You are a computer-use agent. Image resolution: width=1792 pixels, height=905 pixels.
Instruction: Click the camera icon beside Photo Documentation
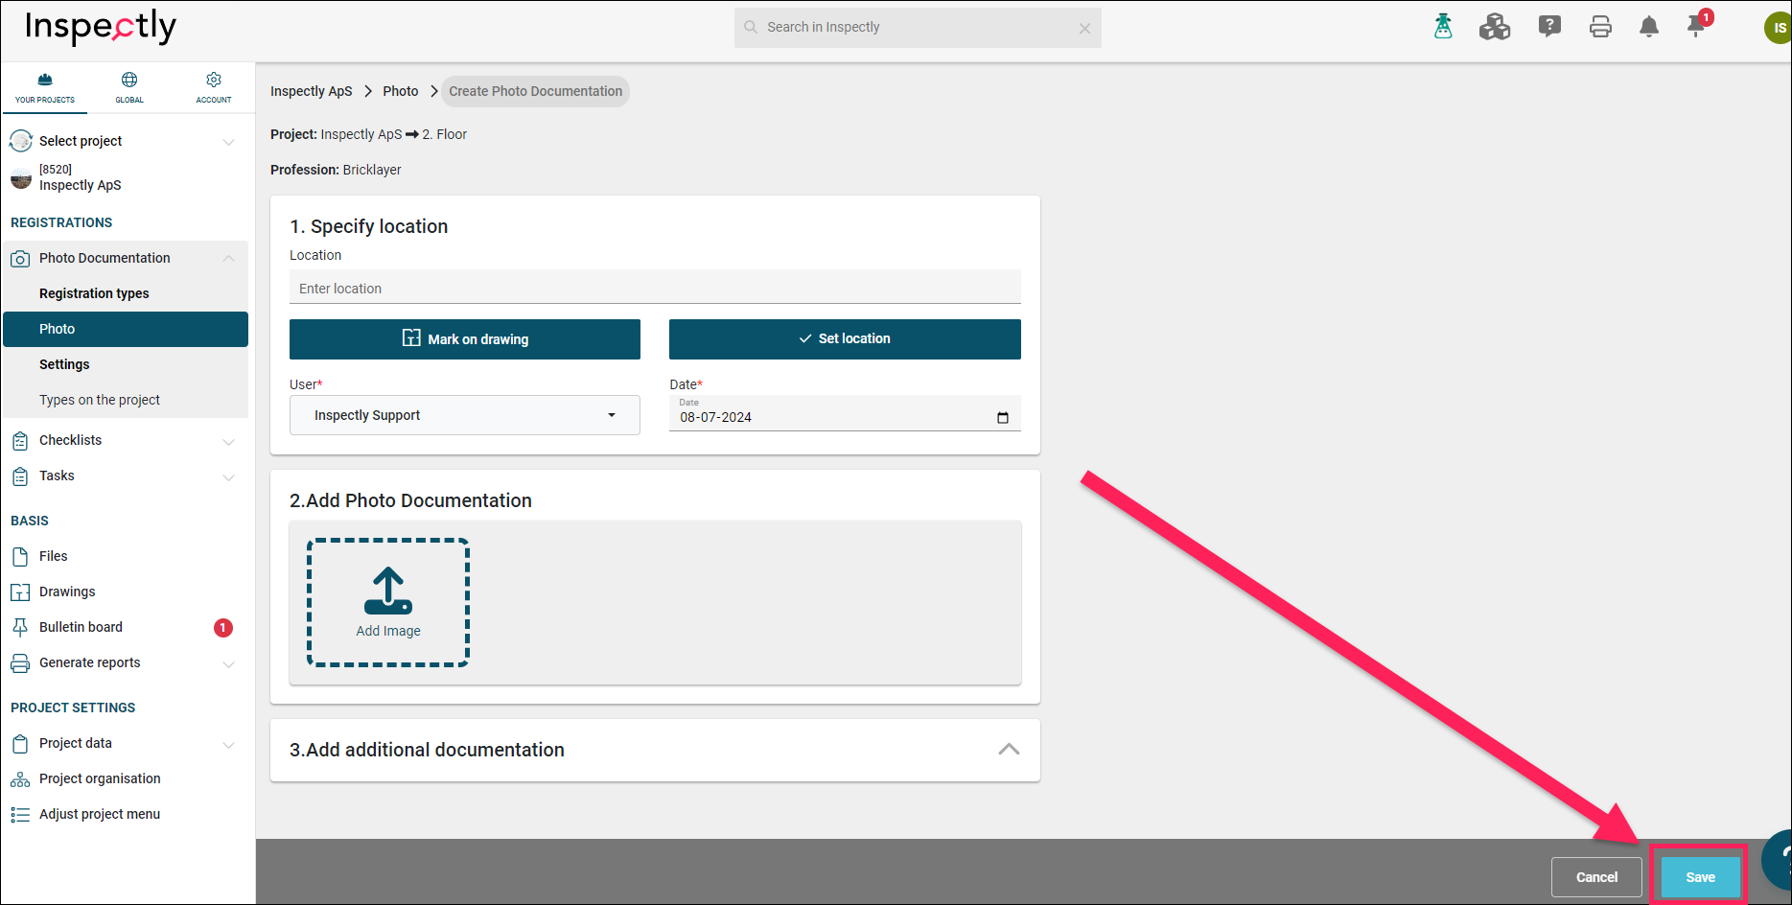tap(20, 259)
